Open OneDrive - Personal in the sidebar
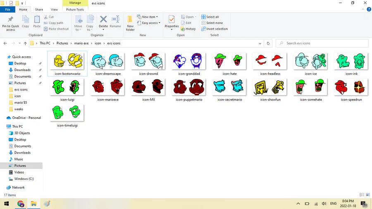 [26, 118]
